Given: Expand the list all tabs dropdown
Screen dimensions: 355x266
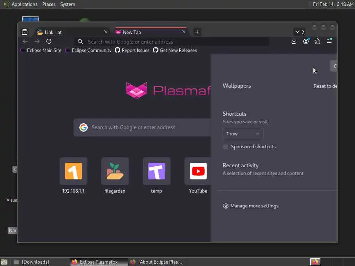Looking at the screenshot, I should click(299, 32).
